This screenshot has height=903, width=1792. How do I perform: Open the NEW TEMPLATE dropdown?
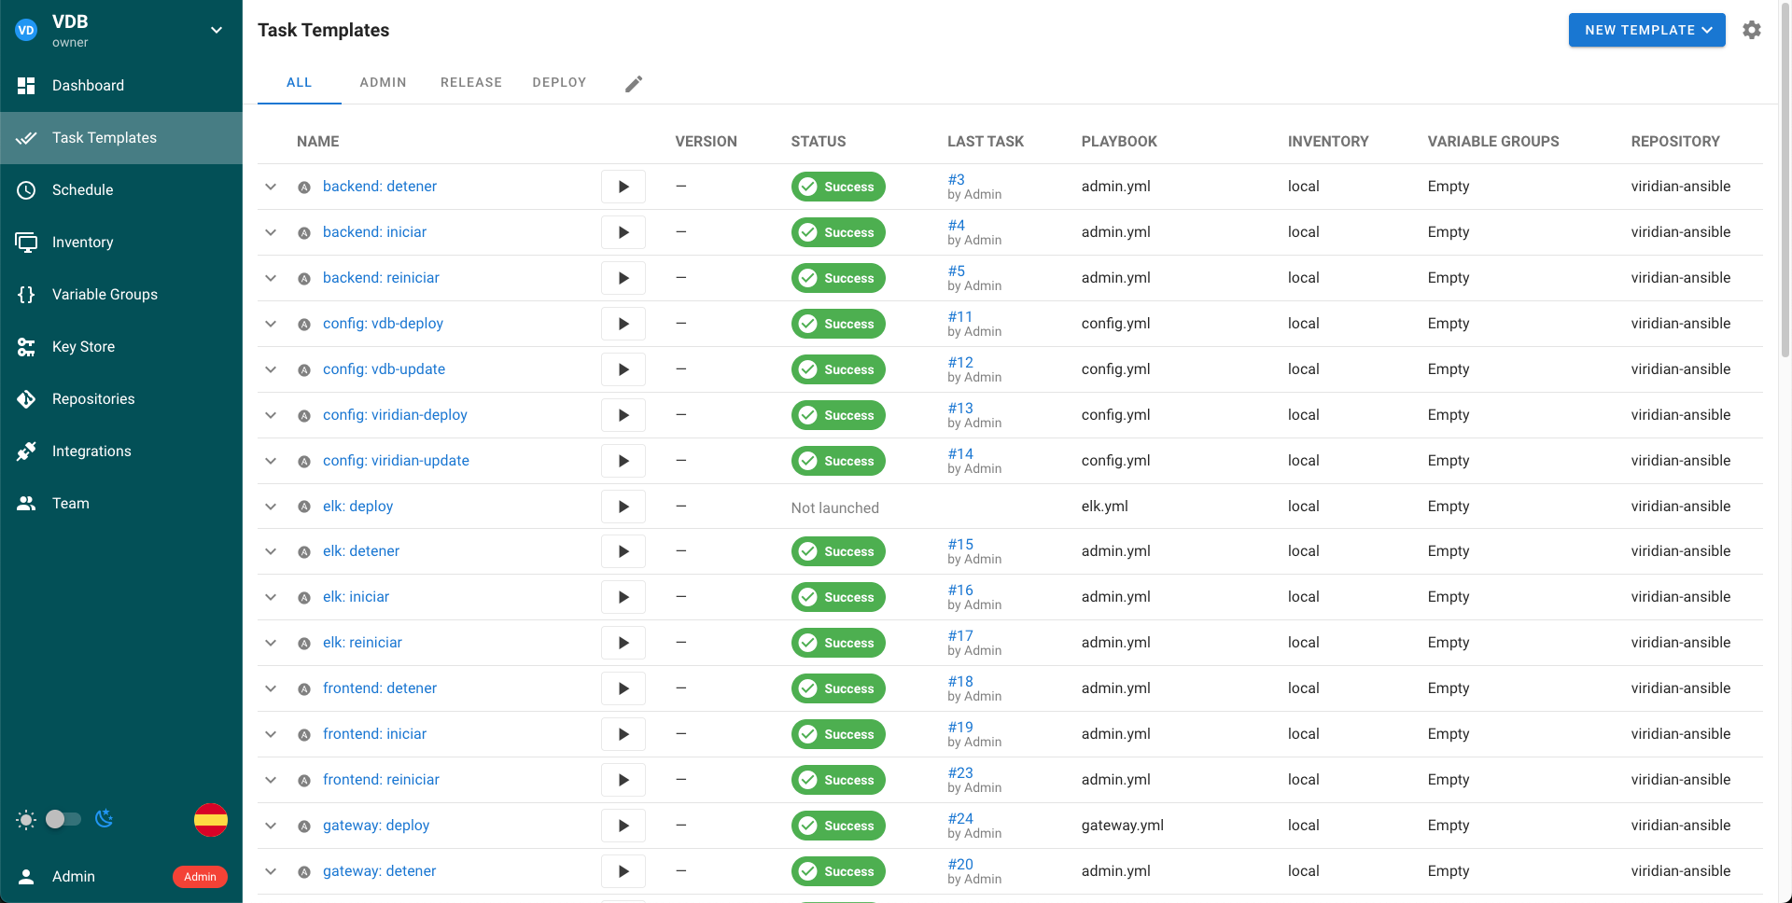pyautogui.click(x=1646, y=30)
